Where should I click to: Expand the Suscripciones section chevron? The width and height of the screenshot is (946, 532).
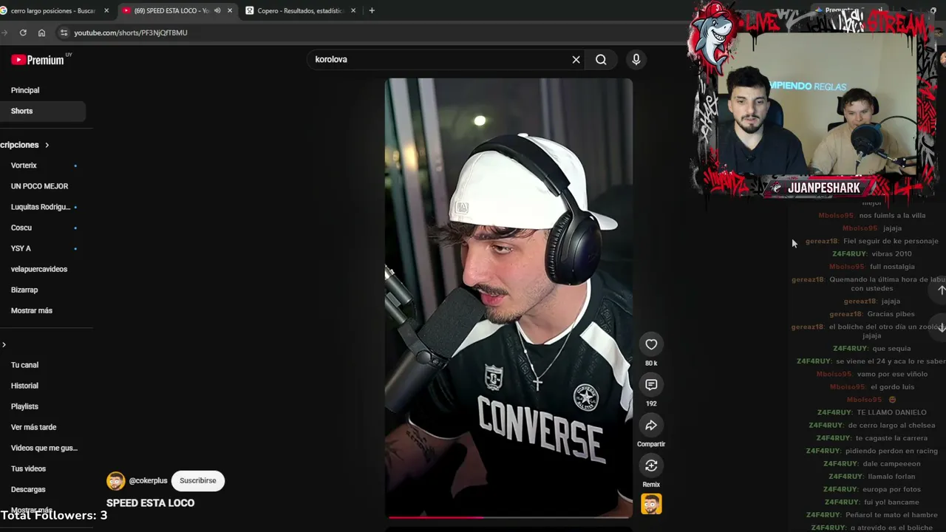(x=47, y=145)
